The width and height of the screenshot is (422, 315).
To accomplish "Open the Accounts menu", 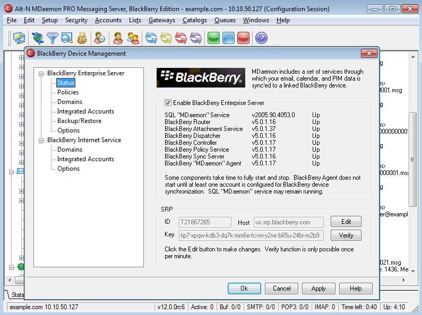I will 108,20.
